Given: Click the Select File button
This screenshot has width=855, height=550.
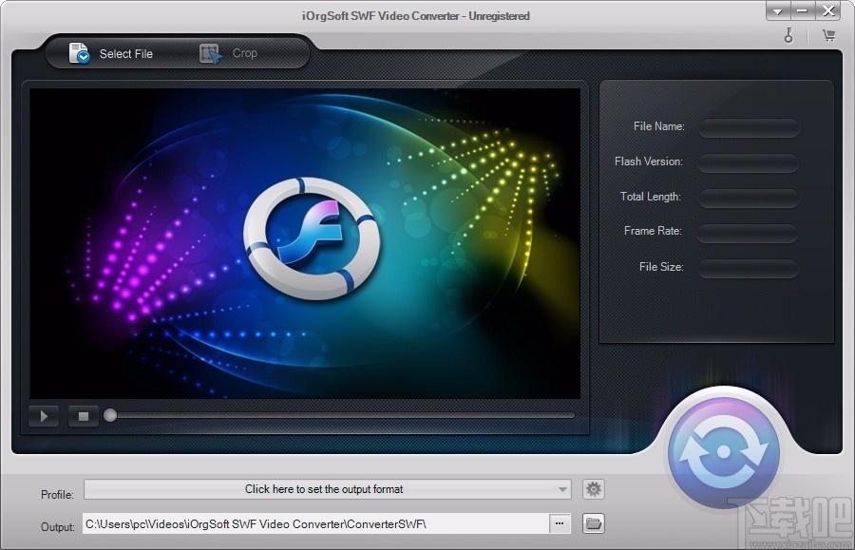Looking at the screenshot, I should point(111,53).
